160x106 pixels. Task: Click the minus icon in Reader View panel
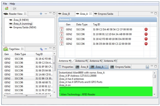pos(46,14)
